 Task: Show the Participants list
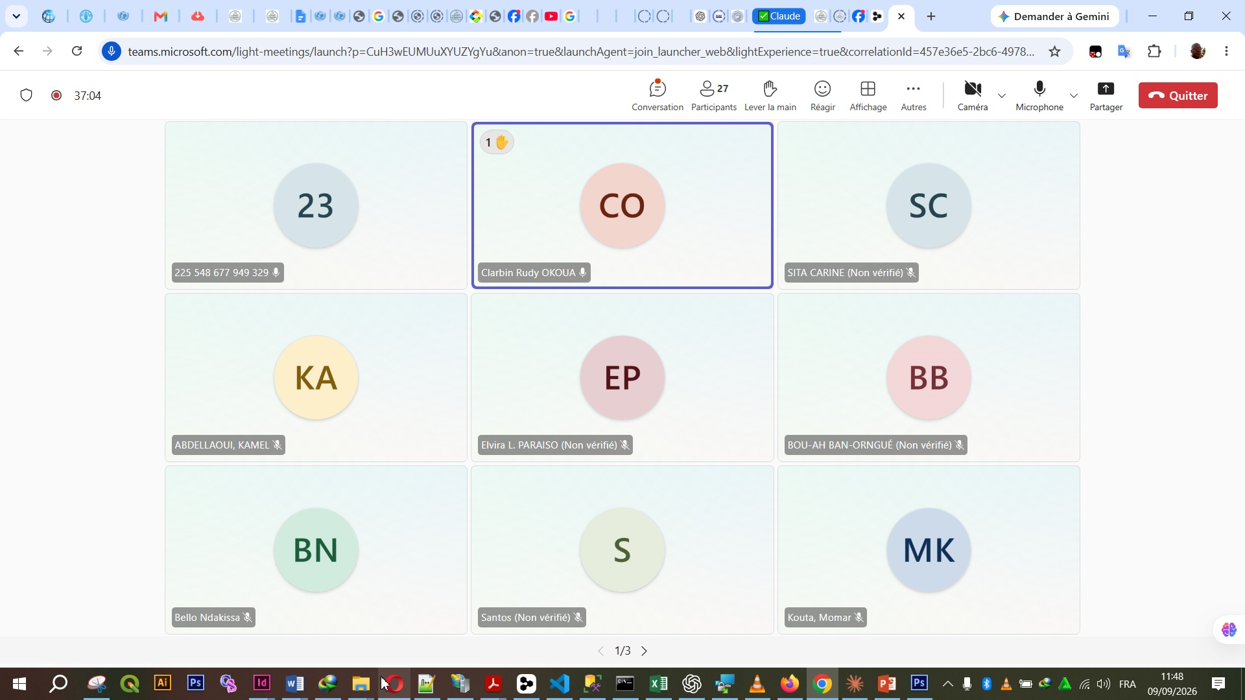point(713,95)
